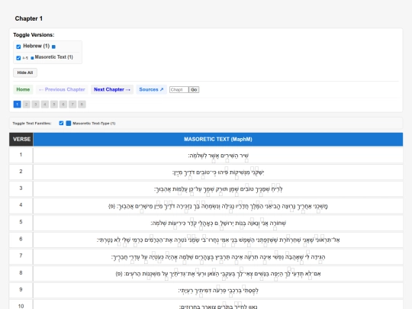Click the Chapter 1 heading
Screen dimensions: 412x309
(x=29, y=18)
